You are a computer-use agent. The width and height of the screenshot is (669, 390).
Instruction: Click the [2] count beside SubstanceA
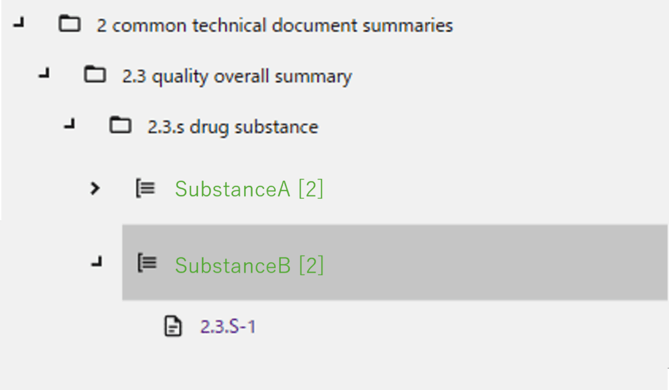310,189
